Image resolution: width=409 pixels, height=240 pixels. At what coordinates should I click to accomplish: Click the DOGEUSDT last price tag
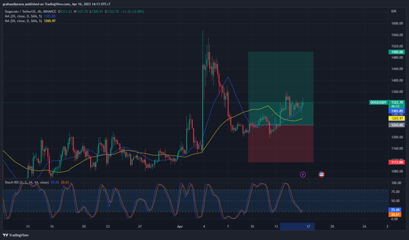(379, 102)
